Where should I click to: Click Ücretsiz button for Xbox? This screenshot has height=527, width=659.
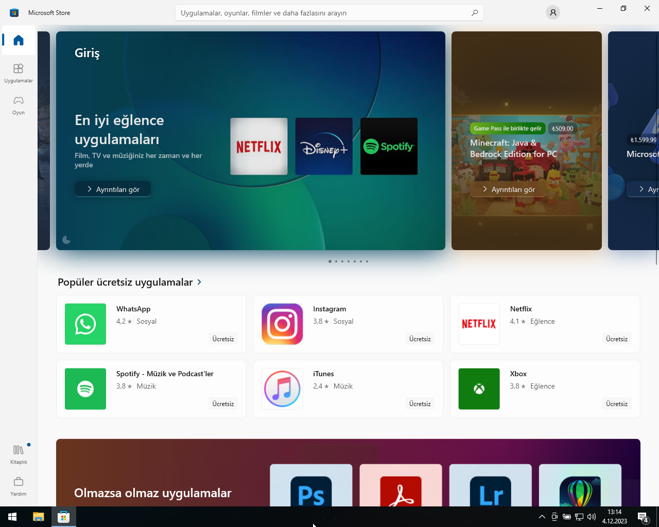click(616, 403)
